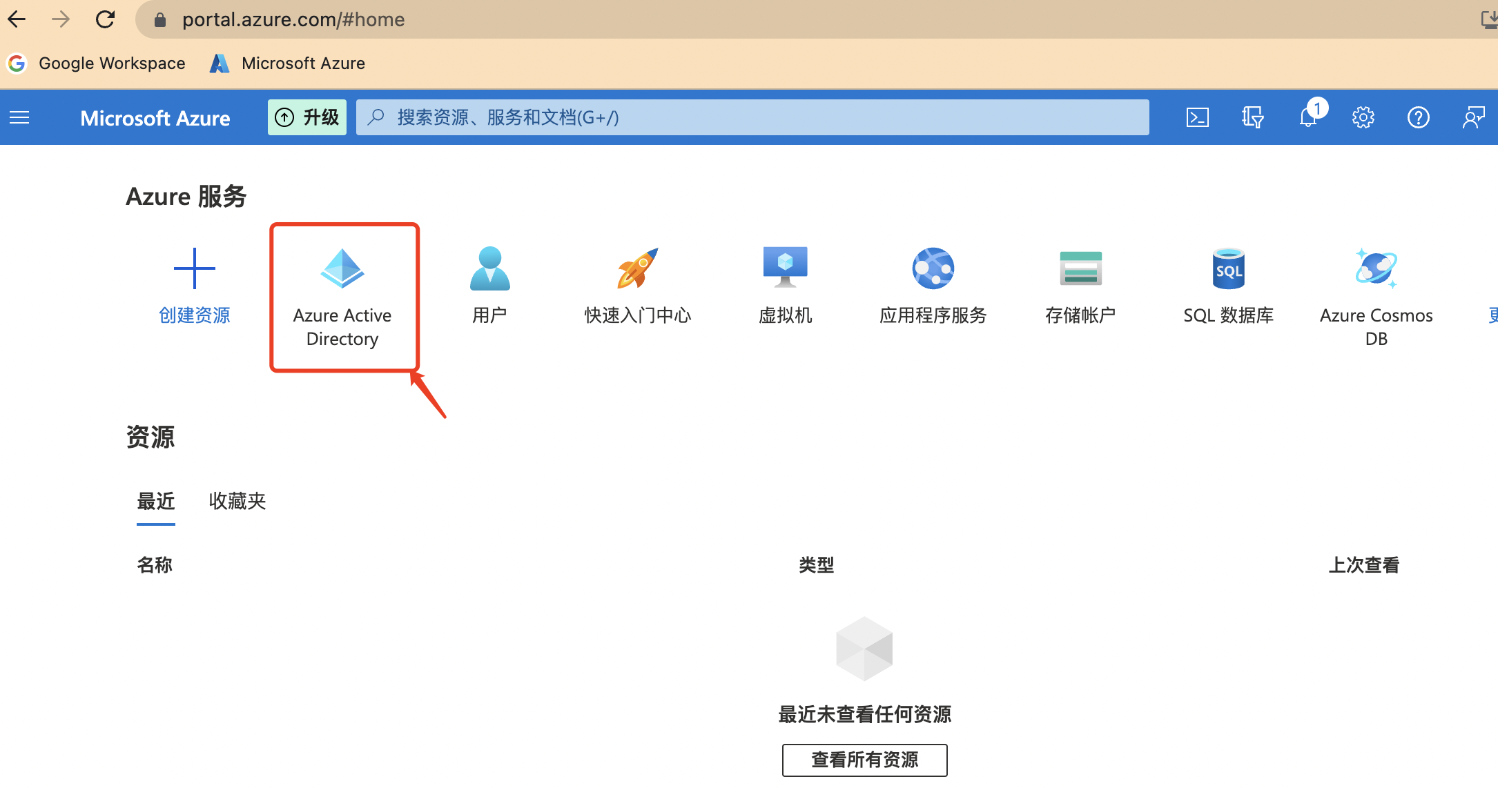The width and height of the screenshot is (1498, 788).
Task: Click the browser install icon at top right
Action: (1489, 19)
